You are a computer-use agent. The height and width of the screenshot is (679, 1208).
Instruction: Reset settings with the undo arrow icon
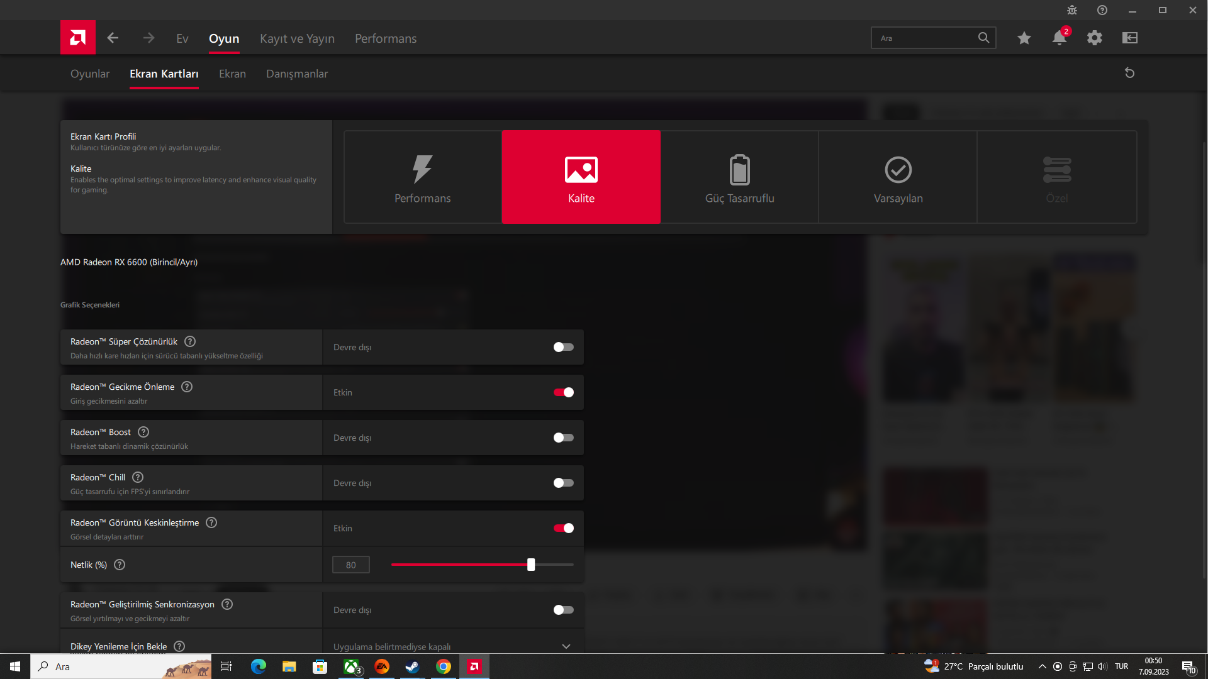click(1130, 73)
